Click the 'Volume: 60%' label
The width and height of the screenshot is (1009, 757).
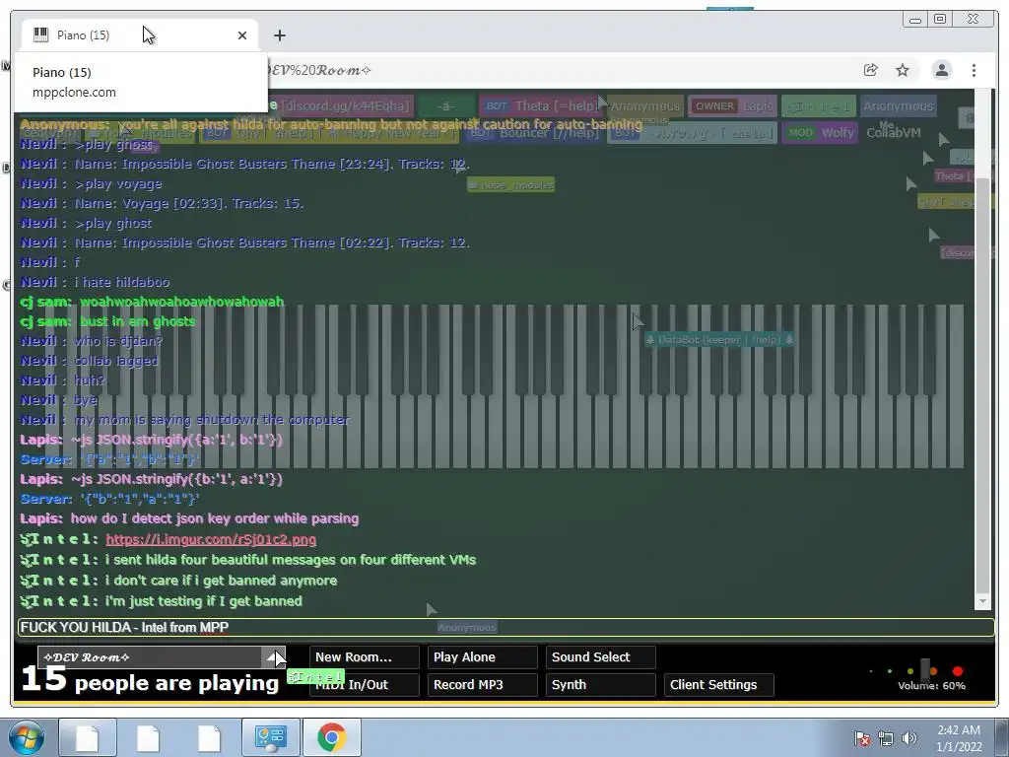[931, 686]
